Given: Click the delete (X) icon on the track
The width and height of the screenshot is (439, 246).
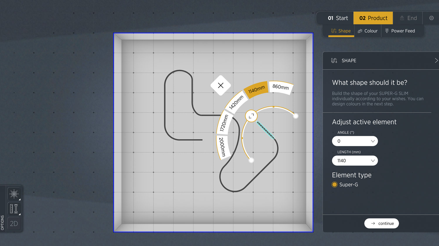Looking at the screenshot, I should pyautogui.click(x=221, y=85).
